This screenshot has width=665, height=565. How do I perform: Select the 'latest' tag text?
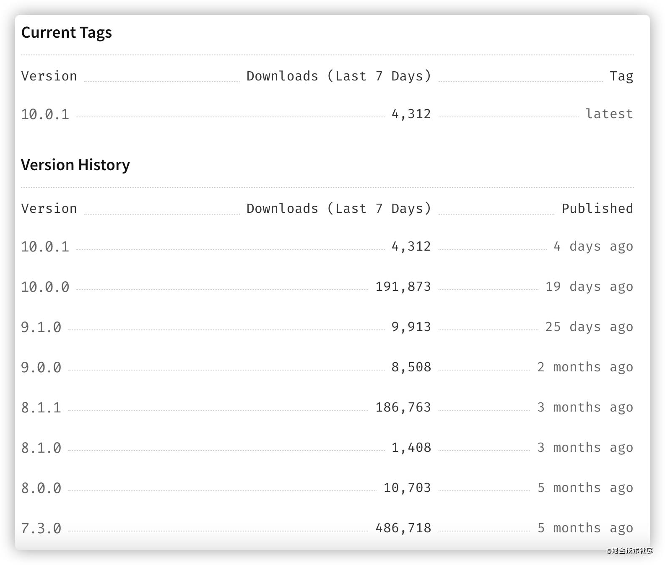(609, 114)
